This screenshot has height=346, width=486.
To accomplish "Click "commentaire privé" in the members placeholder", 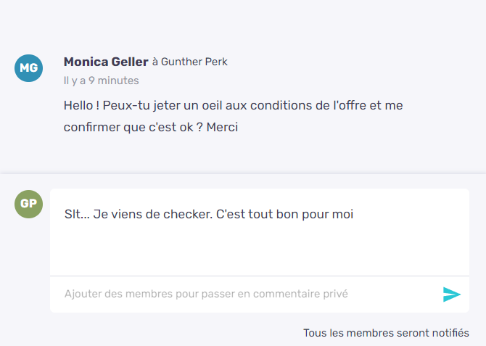I will (300, 294).
